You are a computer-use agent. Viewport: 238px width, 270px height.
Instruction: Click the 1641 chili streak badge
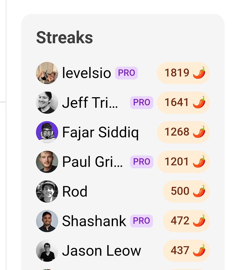point(183,103)
